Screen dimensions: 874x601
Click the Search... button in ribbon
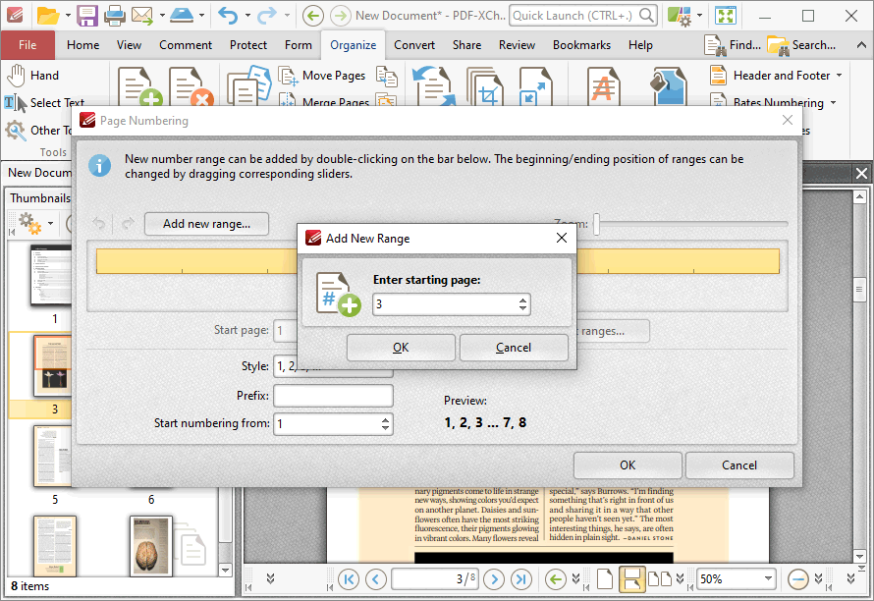tap(802, 45)
